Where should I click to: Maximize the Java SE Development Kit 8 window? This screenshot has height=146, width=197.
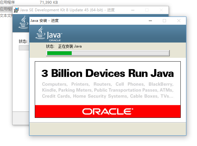(147, 10)
